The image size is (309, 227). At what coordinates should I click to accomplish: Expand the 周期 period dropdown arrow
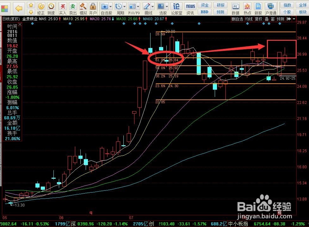point(124,7)
